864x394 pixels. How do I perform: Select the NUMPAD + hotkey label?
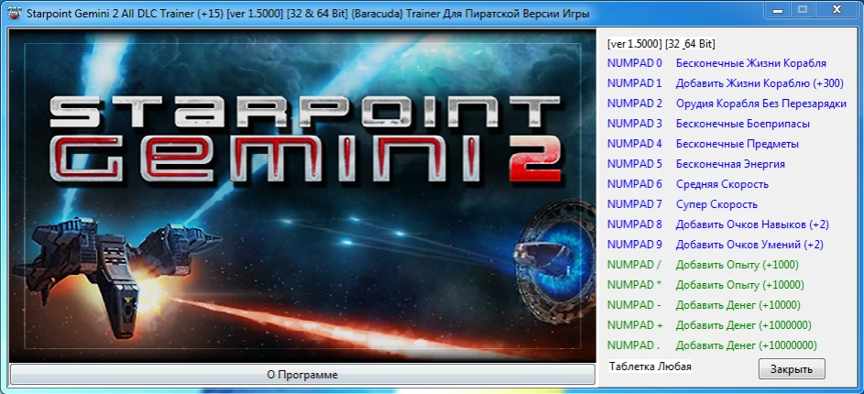tap(635, 325)
